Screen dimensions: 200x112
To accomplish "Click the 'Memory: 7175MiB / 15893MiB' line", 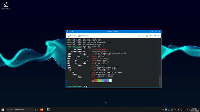I will (102, 76).
